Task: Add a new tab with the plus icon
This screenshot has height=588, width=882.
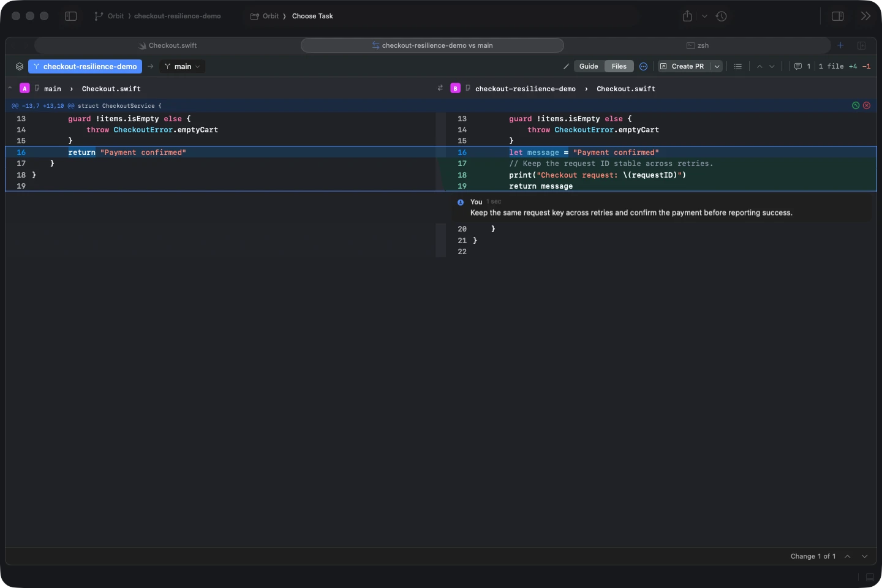Action: point(840,45)
